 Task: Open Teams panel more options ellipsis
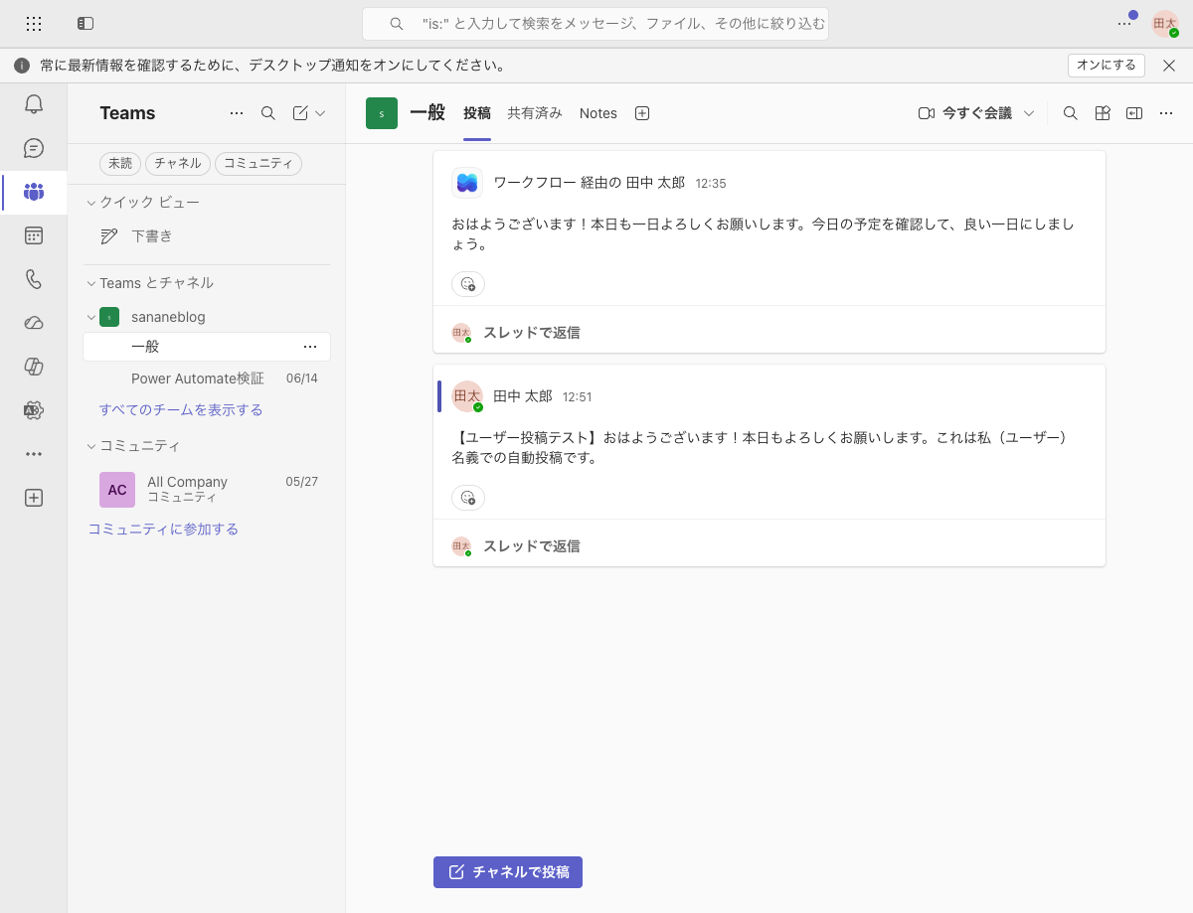pyautogui.click(x=237, y=113)
